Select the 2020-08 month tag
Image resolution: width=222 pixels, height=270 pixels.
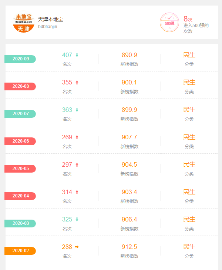point(20,86)
